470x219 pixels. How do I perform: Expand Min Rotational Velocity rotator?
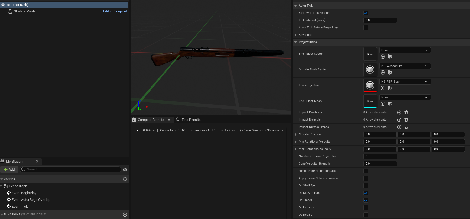pyautogui.click(x=296, y=142)
